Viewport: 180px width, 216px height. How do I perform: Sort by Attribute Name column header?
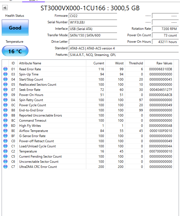click(x=52, y=63)
